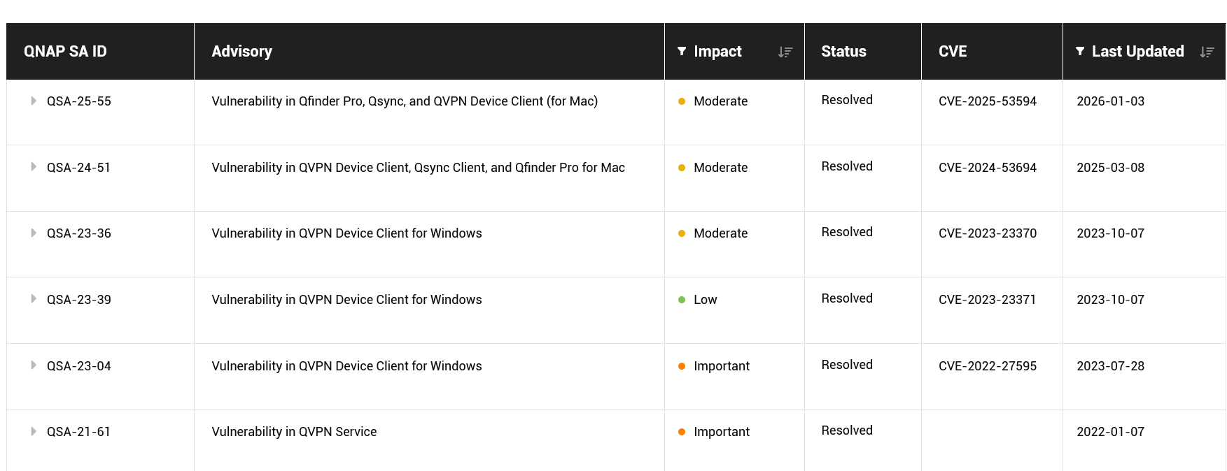Expand the QSA-23-36 row arrow
This screenshot has width=1227, height=471.
click(x=33, y=233)
